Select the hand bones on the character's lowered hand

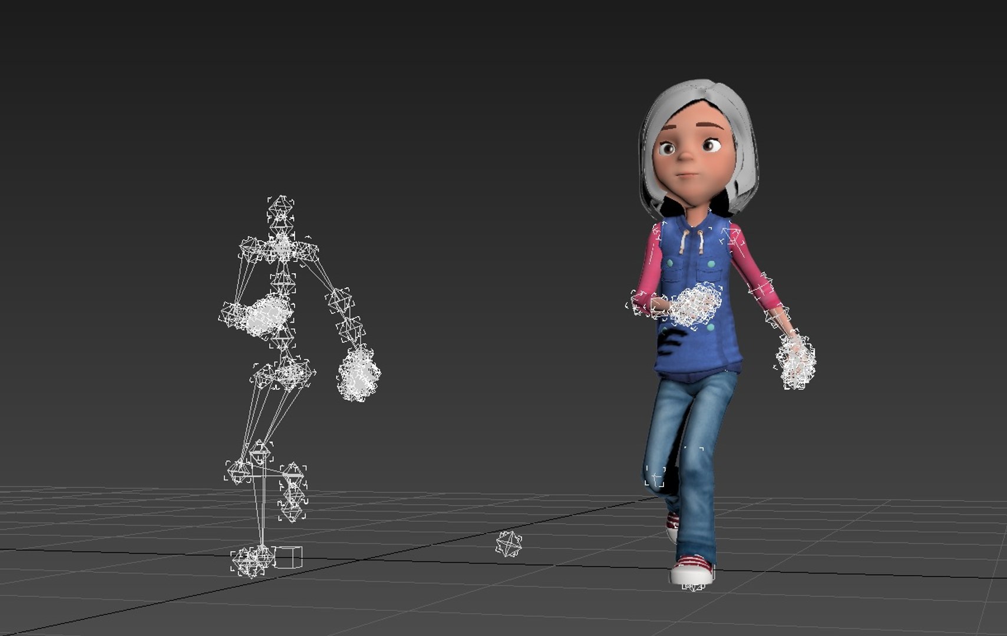point(796,362)
